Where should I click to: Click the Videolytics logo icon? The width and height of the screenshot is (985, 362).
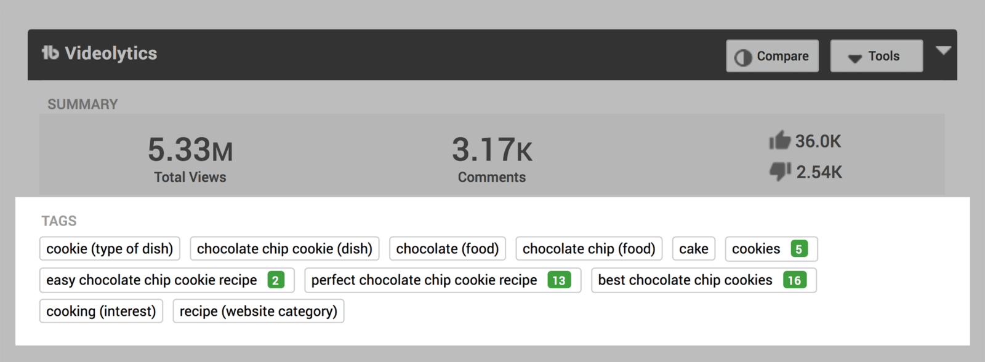(x=50, y=53)
